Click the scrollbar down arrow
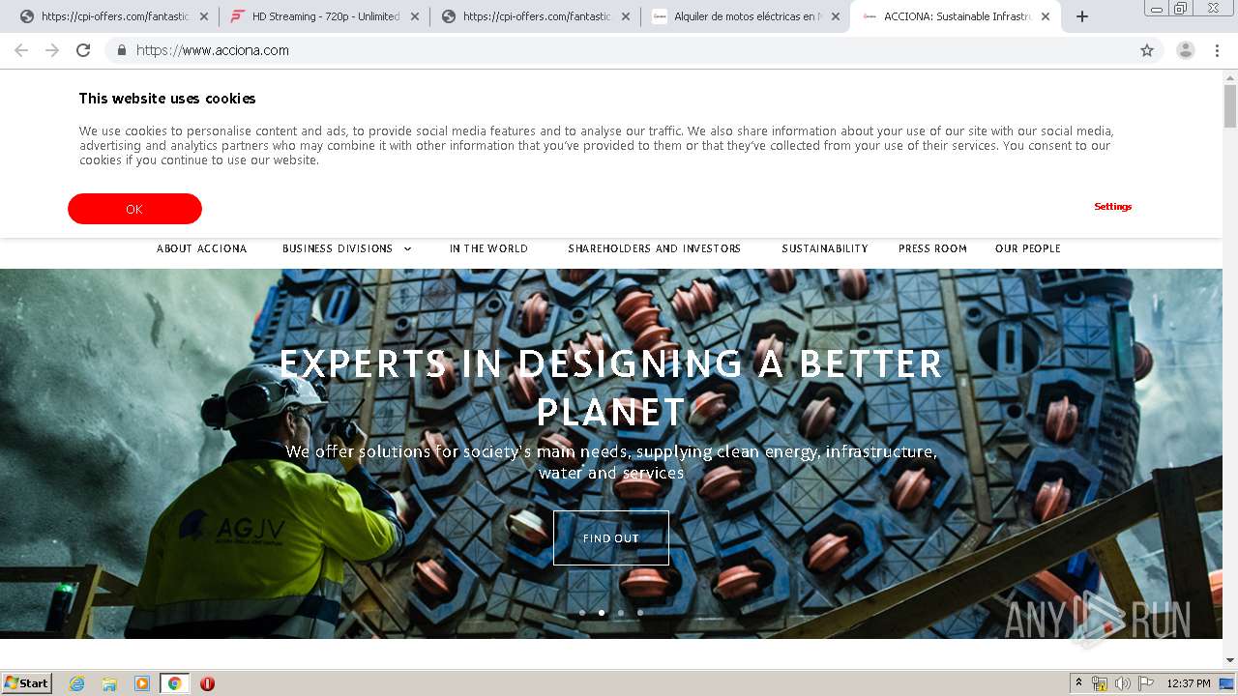 [x=1230, y=660]
